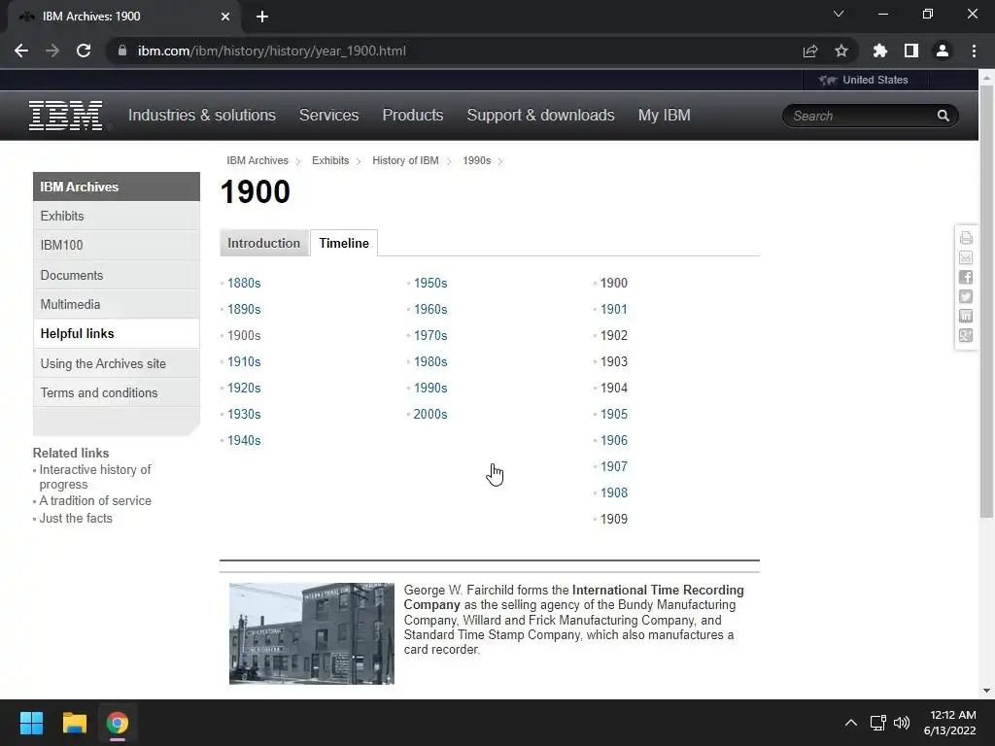Click the IBM logo in header
Image resolution: width=995 pixels, height=746 pixels.
[65, 116]
